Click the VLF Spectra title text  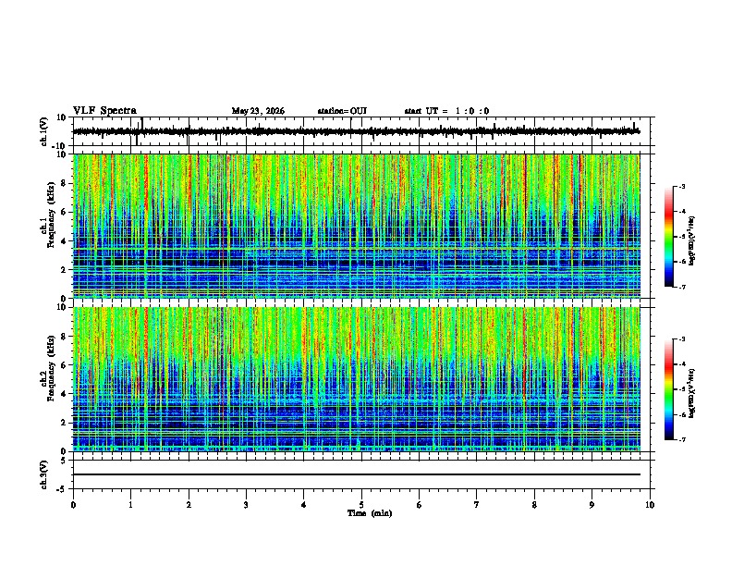pos(104,111)
